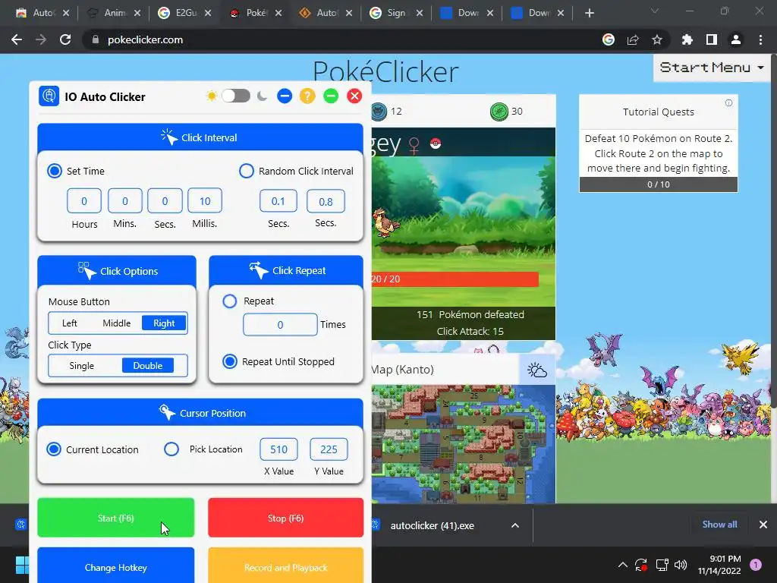The image size is (777, 583).
Task: Click the red enemy health bar 20 / 20
Action: [x=455, y=279]
